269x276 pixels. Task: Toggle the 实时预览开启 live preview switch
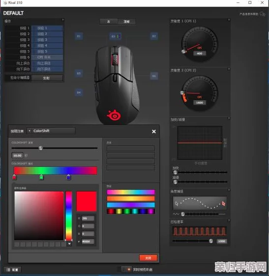pyautogui.click(x=126, y=270)
